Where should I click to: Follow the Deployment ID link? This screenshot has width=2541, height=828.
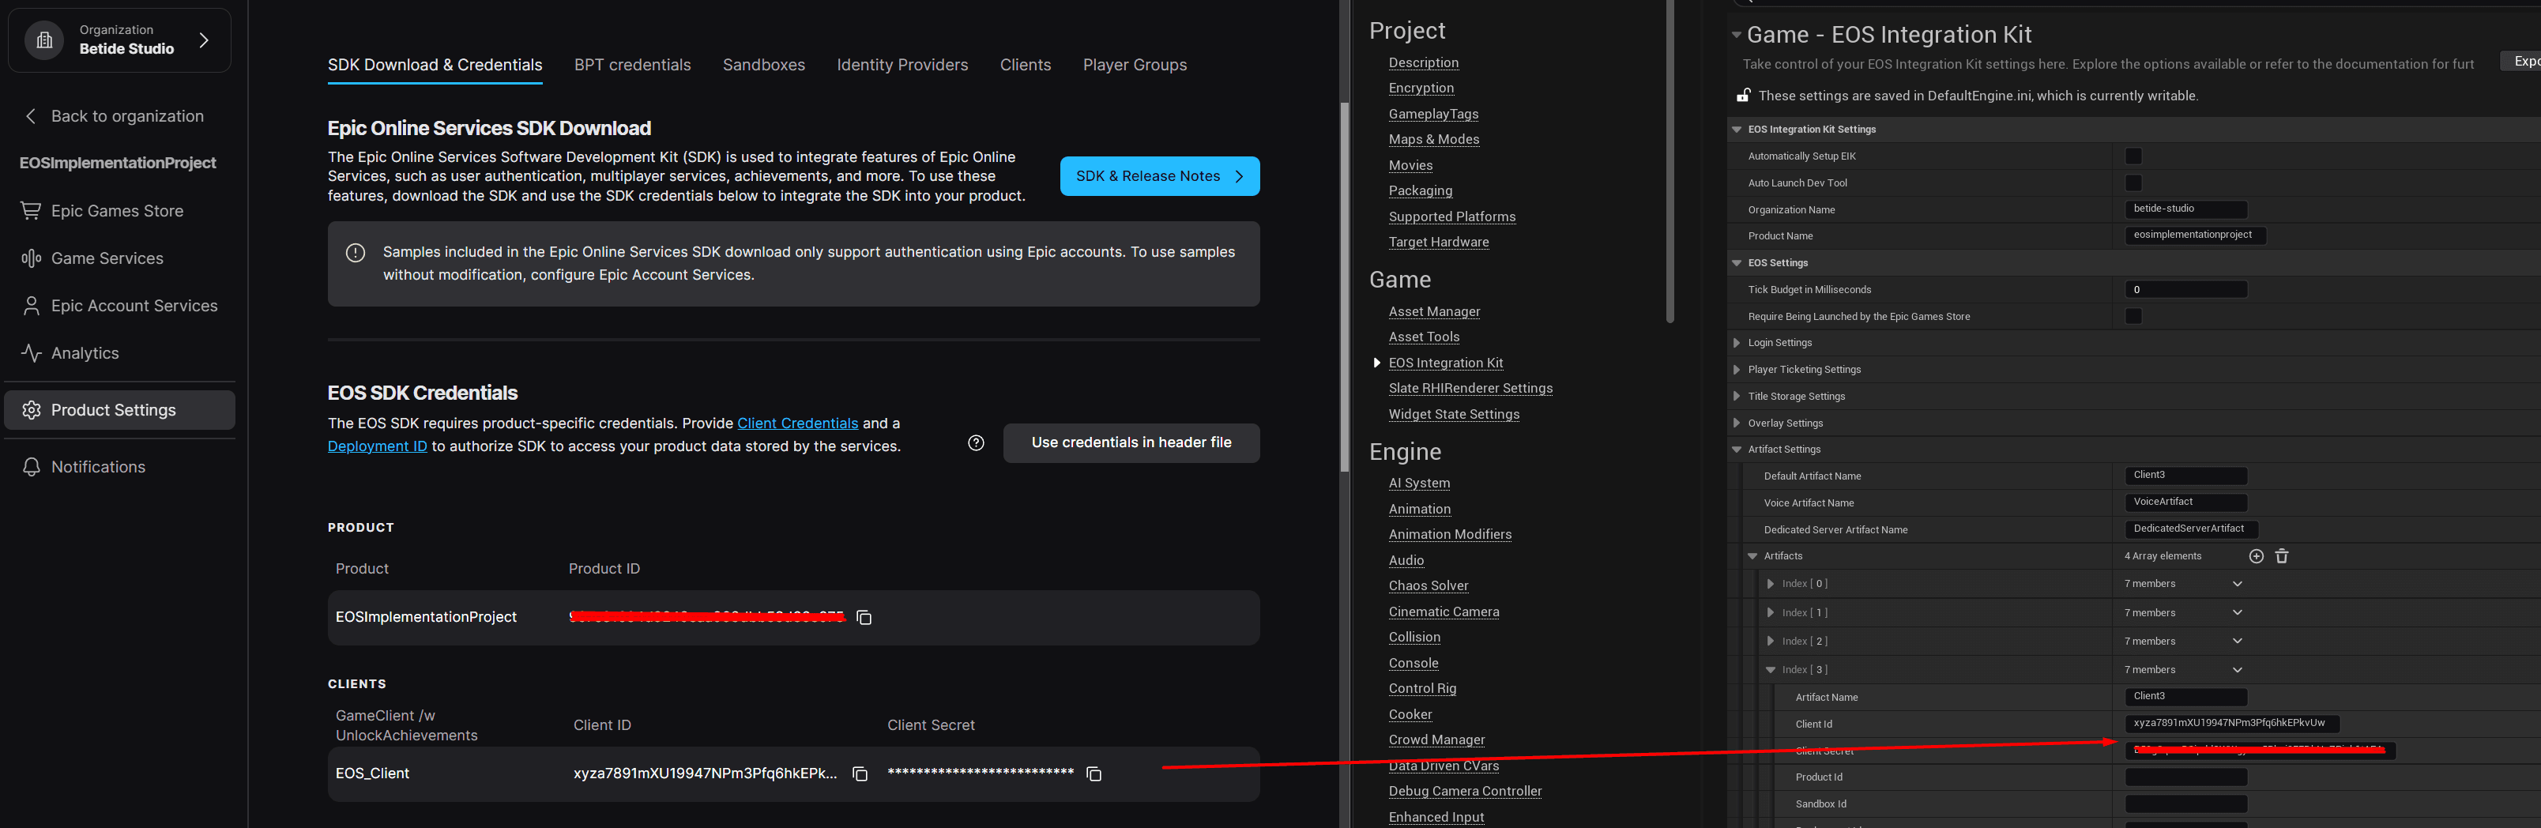pyautogui.click(x=377, y=447)
